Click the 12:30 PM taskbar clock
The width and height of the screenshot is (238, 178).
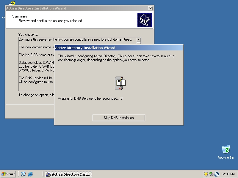[228, 174]
